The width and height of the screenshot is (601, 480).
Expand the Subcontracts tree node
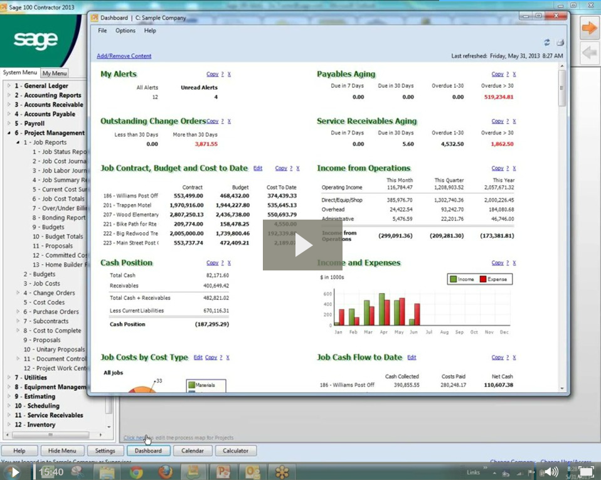(x=18, y=321)
